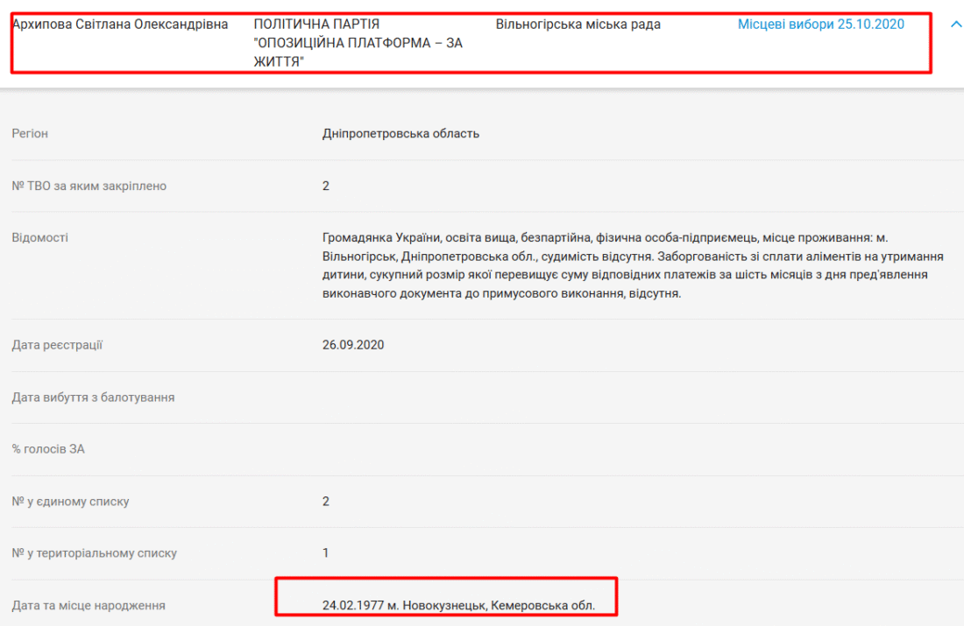The width and height of the screenshot is (964, 626).
Task: Click the Дата вибуття з балотування label
Action: point(93,397)
